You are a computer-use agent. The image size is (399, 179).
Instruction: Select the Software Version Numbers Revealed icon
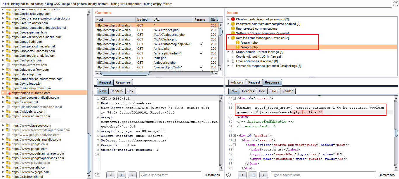pos(233,33)
